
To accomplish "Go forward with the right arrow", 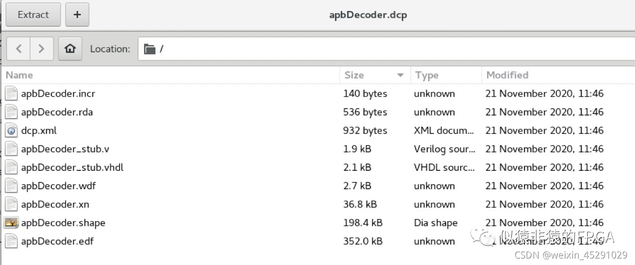I will [x=41, y=49].
